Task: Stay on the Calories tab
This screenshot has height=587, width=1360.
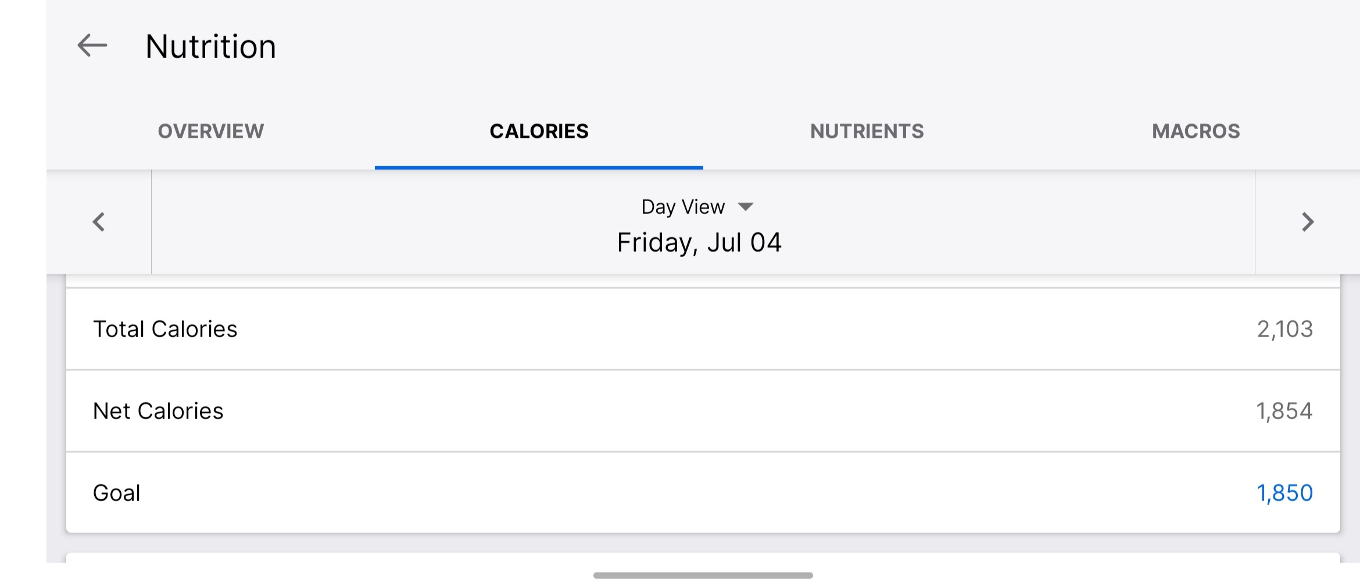Action: (539, 131)
